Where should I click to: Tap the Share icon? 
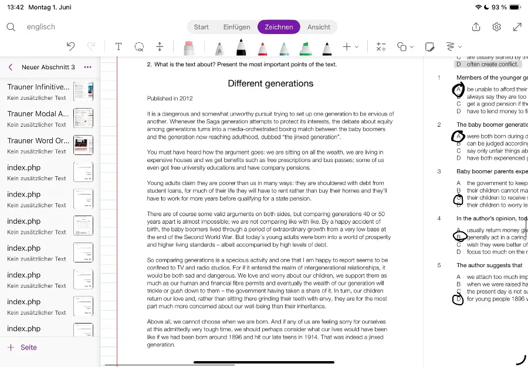[x=476, y=26]
